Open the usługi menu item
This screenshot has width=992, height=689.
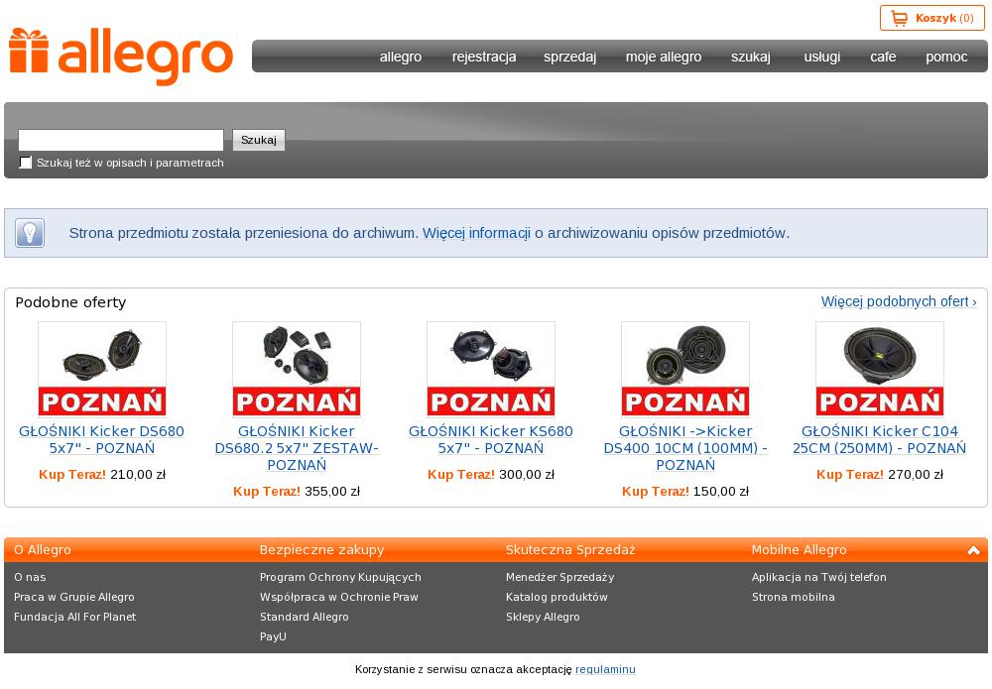coord(821,57)
